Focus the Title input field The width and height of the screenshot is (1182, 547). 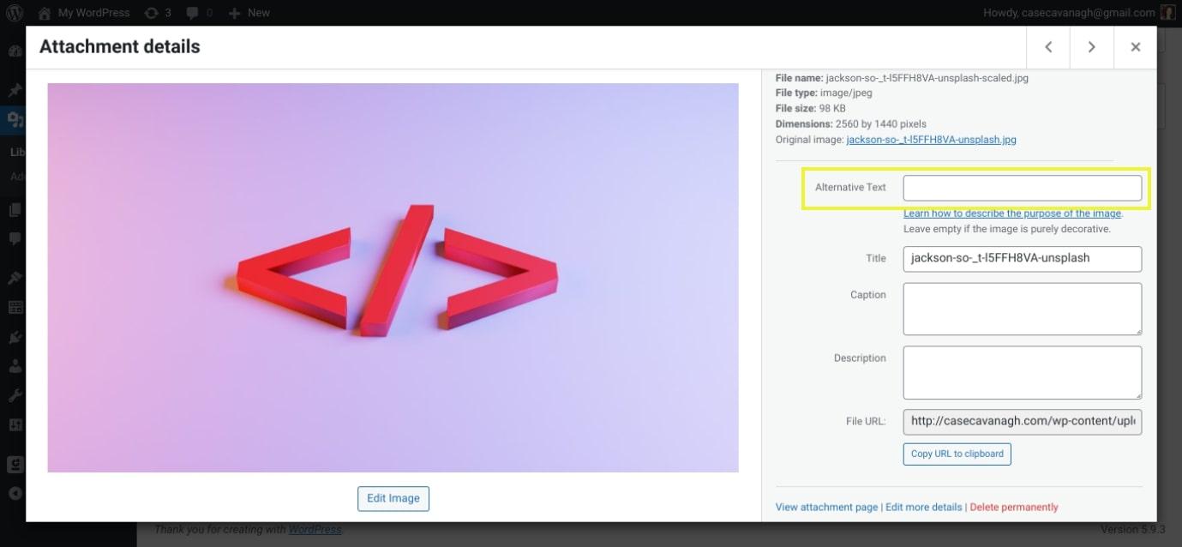pyautogui.click(x=1022, y=258)
